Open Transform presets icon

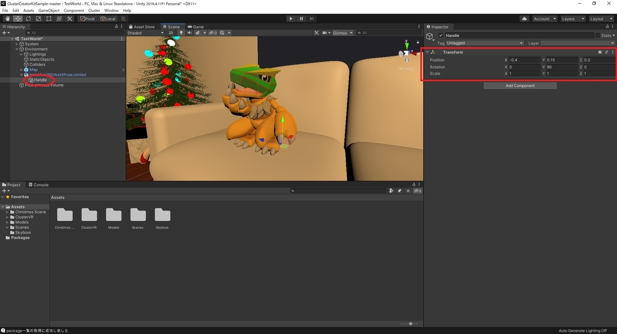(606, 52)
